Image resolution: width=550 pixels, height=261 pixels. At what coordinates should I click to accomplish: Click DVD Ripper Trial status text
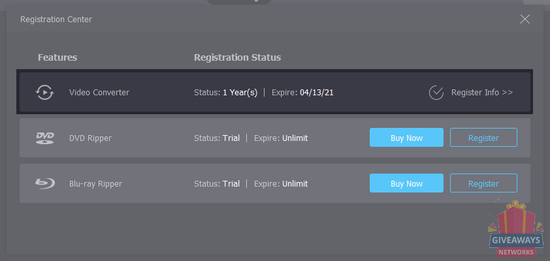(231, 138)
